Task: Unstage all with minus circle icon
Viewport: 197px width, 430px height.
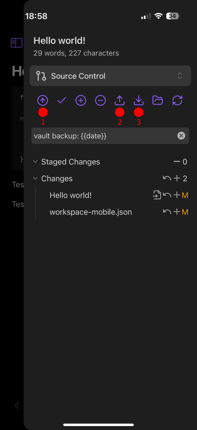Action: coord(100,100)
